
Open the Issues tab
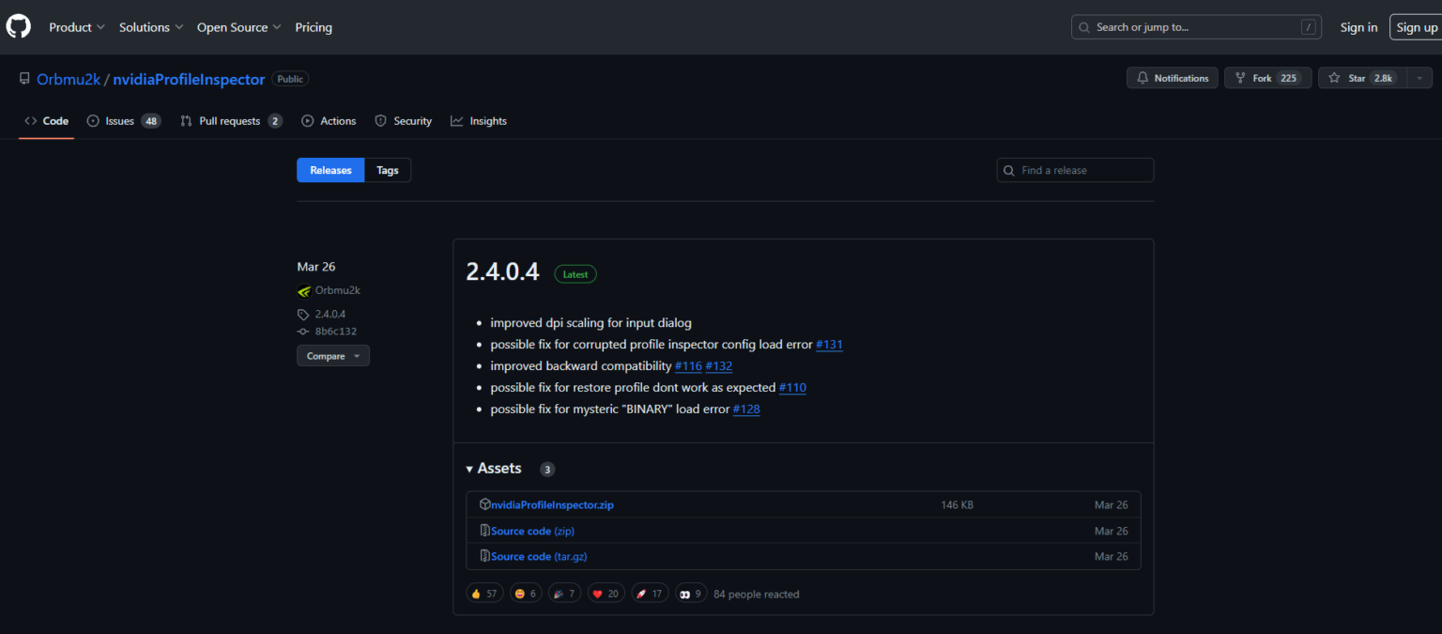click(x=123, y=121)
